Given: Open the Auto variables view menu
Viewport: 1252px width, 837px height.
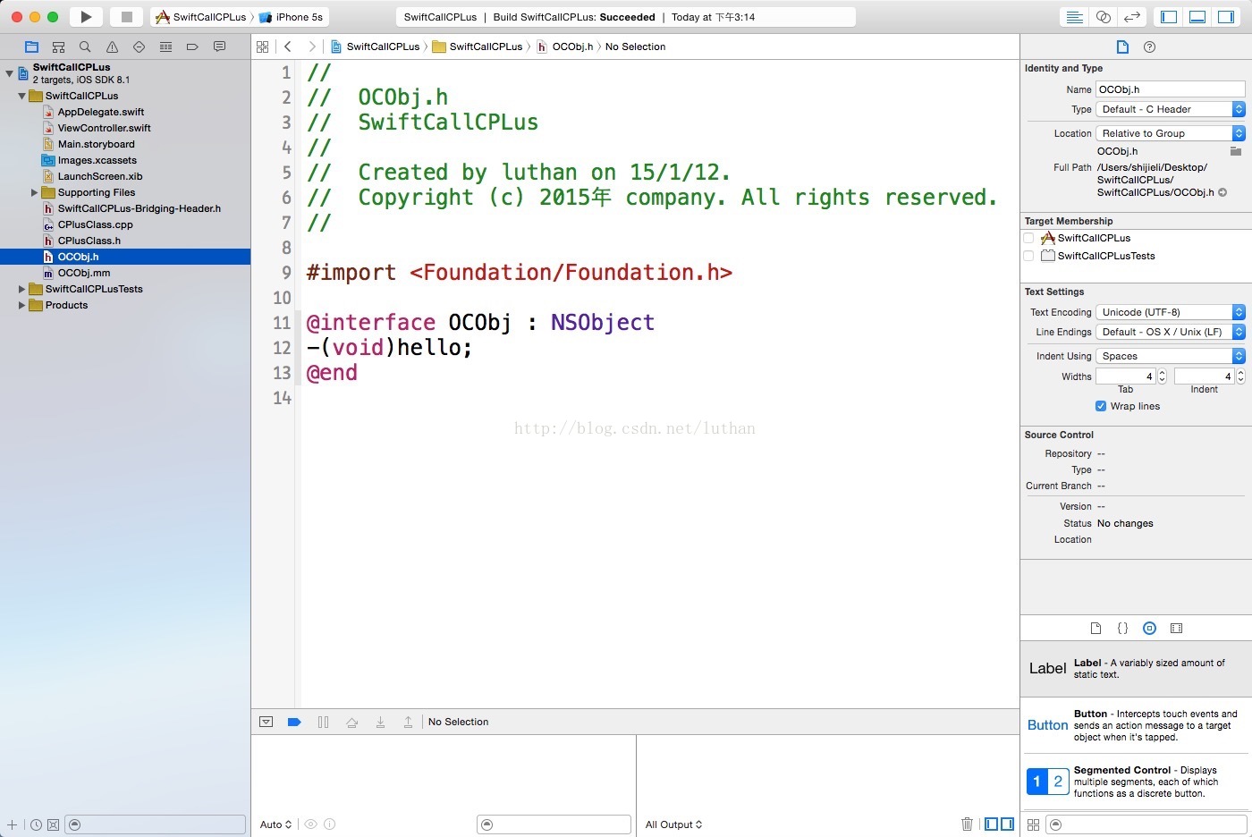Looking at the screenshot, I should [275, 824].
